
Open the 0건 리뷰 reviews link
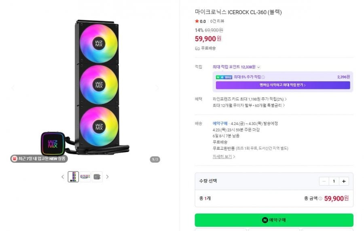pos(217,21)
